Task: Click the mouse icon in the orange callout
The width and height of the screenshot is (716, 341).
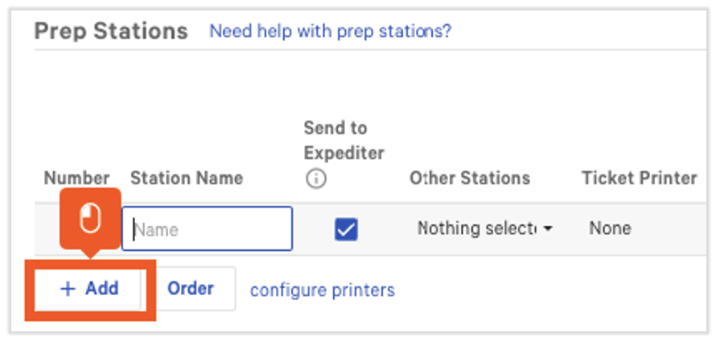Action: (x=90, y=217)
